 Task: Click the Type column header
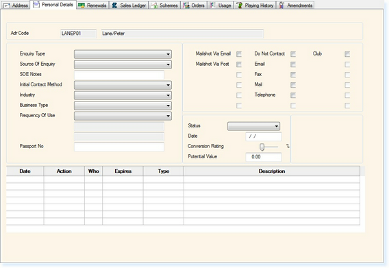[x=164, y=171]
